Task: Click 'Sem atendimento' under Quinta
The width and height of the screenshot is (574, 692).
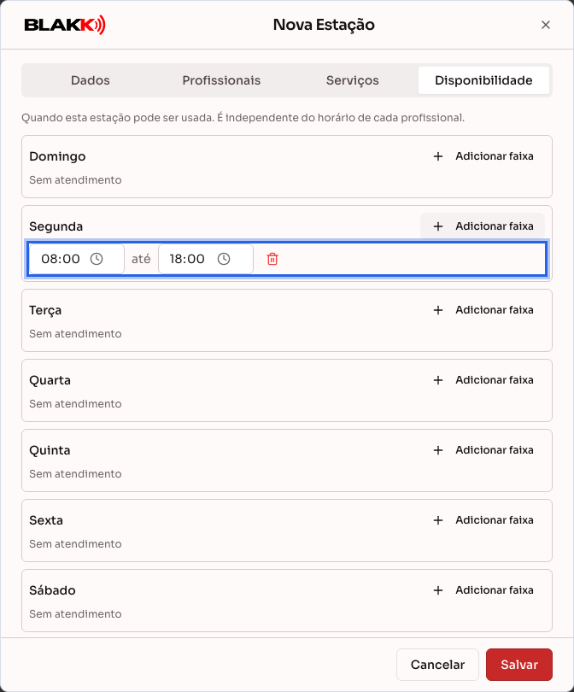Action: coord(75,474)
